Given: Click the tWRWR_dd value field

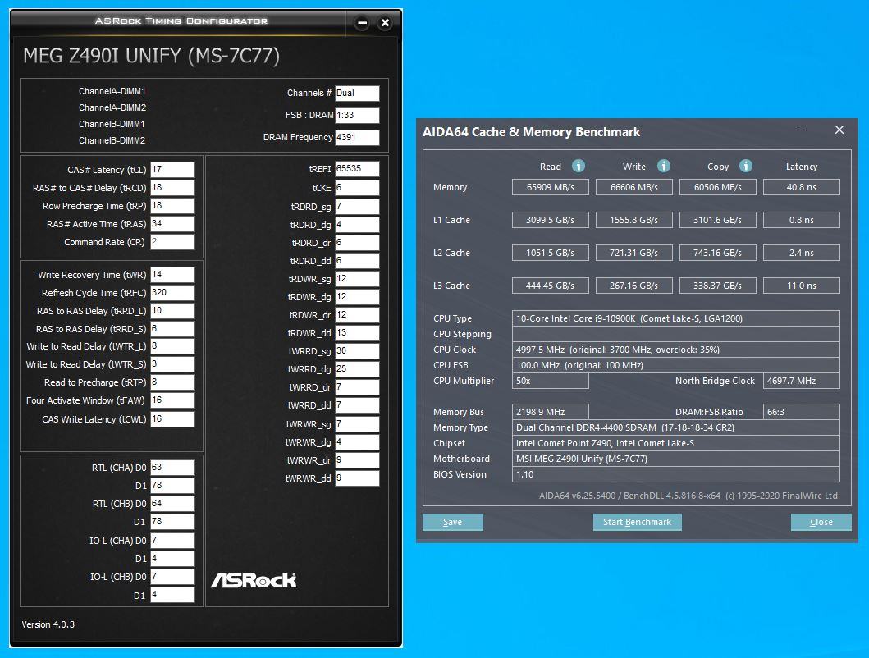Looking at the screenshot, I should coord(357,478).
